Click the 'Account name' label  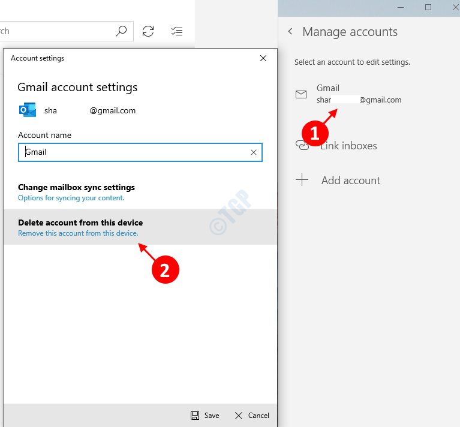click(44, 135)
